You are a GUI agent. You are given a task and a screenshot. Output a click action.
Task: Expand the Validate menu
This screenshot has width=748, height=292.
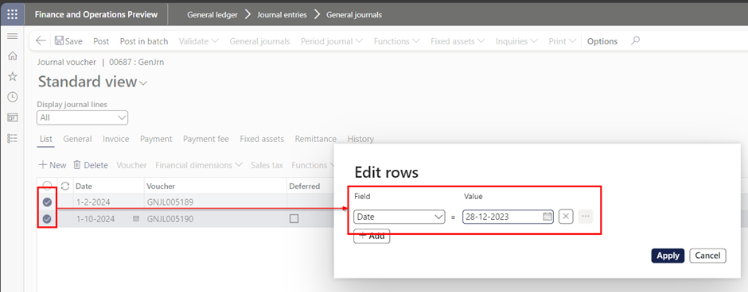pyautogui.click(x=198, y=41)
